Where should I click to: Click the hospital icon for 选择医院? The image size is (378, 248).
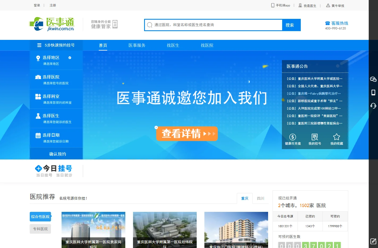coord(38,77)
